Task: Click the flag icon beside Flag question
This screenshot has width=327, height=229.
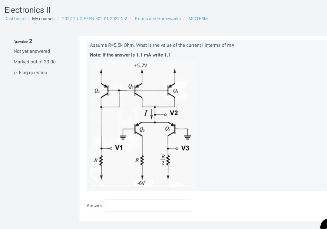Action: click(x=15, y=73)
